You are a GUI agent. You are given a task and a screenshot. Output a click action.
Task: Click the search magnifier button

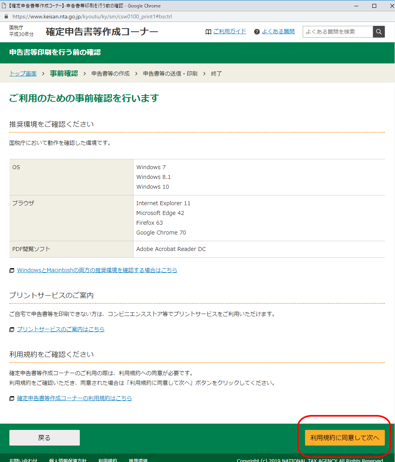pos(379,32)
